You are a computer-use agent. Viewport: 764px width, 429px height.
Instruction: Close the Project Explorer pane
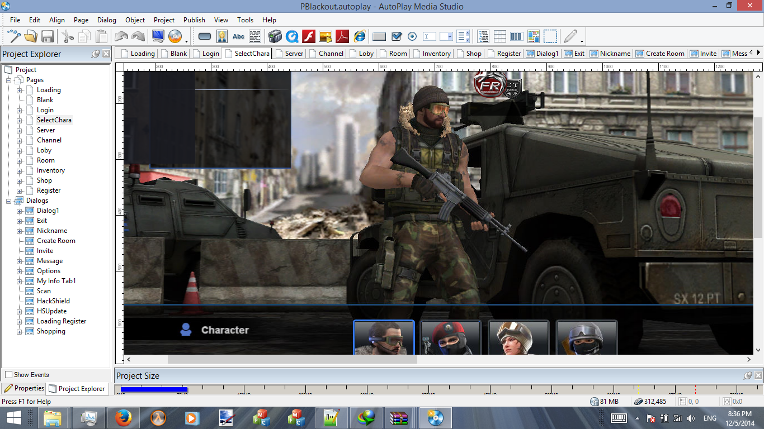coord(106,54)
